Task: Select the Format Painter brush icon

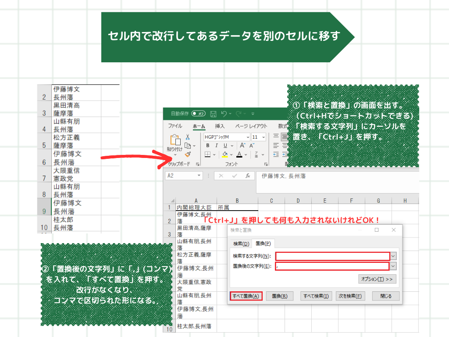Action: 188,154
